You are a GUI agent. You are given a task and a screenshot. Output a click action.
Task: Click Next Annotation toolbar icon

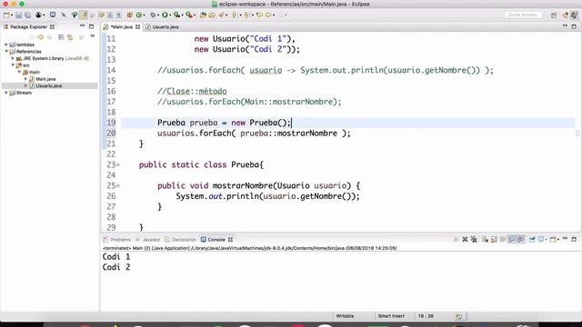[x=235, y=15]
